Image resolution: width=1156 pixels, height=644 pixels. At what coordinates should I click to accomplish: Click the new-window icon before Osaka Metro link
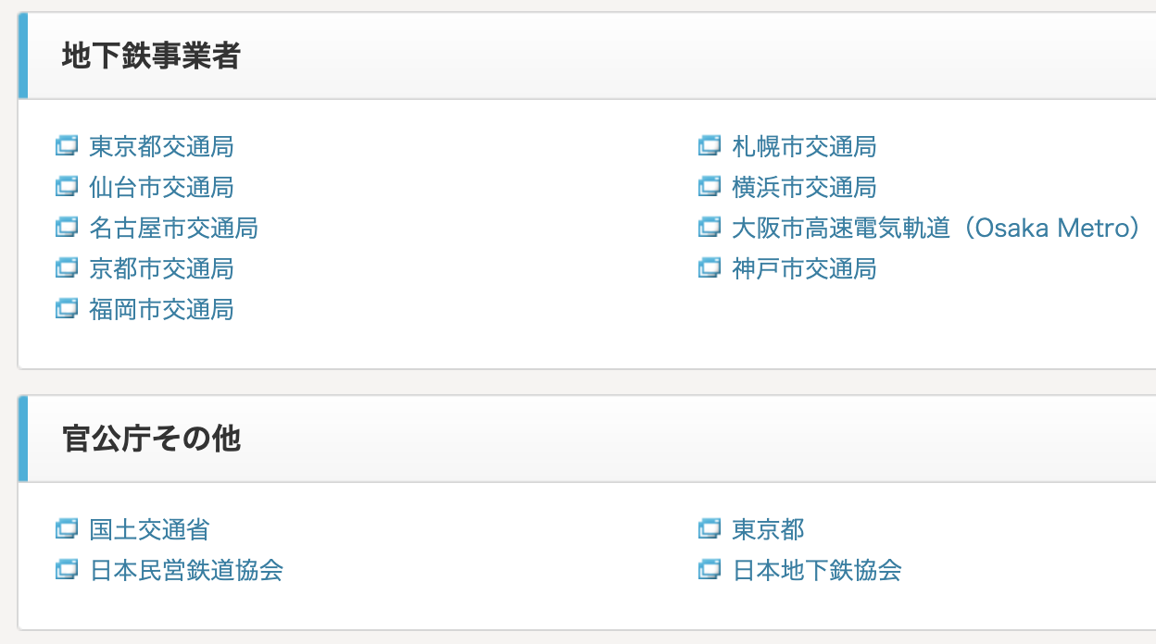710,228
